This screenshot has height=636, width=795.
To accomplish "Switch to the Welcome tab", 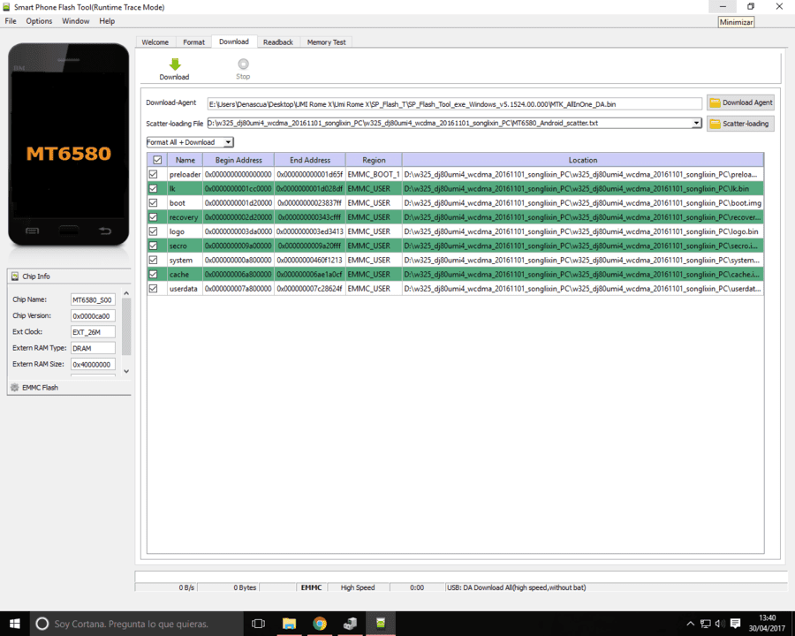I will pos(155,42).
